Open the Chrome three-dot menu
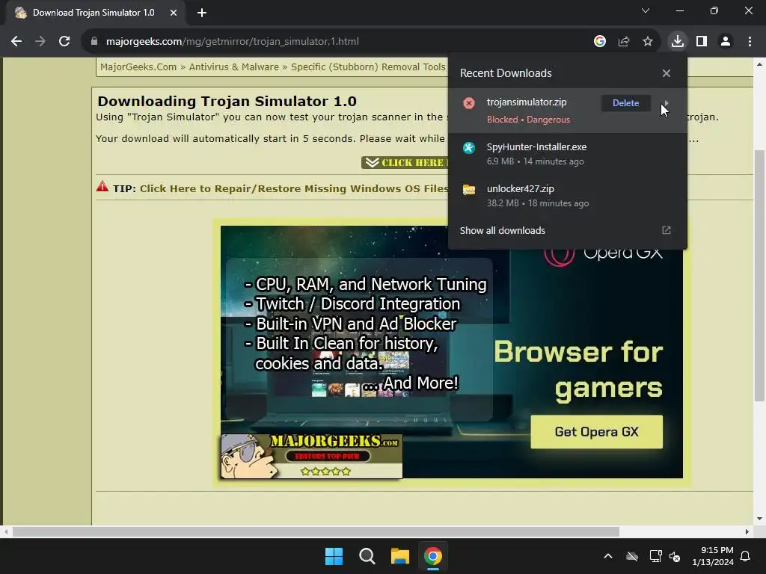766x574 pixels. pos(750,42)
